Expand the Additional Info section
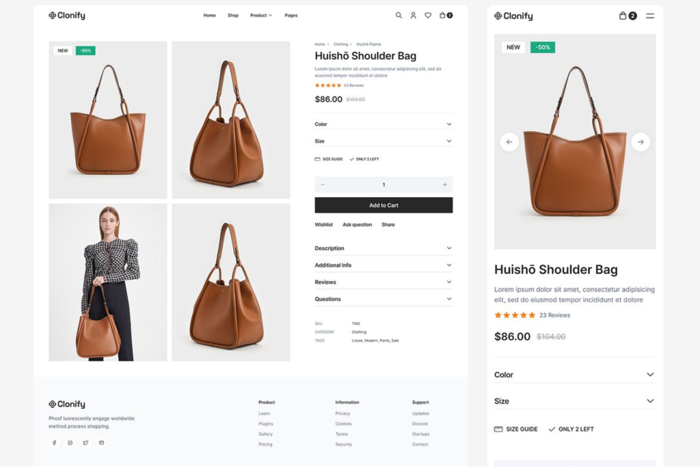Viewport: 700px width, 467px height. point(383,265)
